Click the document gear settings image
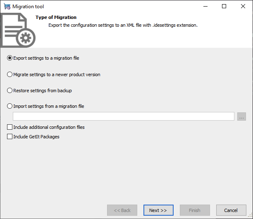 coord(18,30)
